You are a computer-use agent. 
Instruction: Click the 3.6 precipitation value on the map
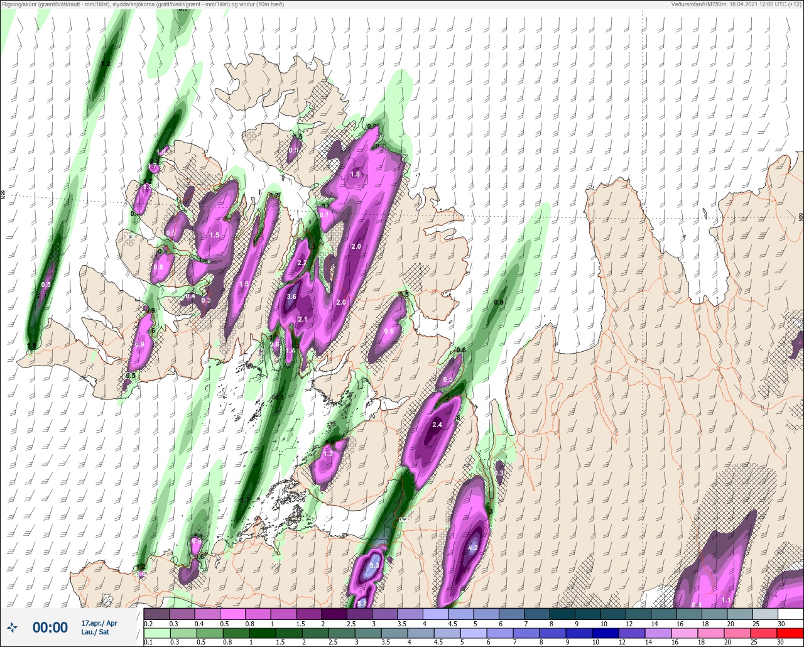point(291,297)
